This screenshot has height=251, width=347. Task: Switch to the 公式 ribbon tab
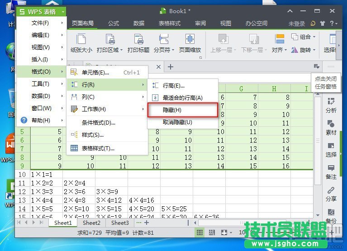[114, 23]
